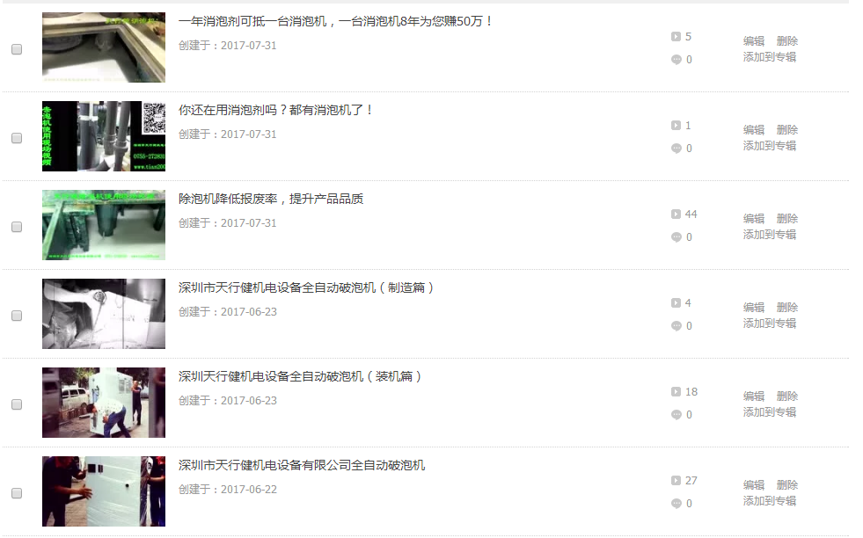Click play count icon showing 18
Viewport: 863px width, 538px height.
pos(676,392)
